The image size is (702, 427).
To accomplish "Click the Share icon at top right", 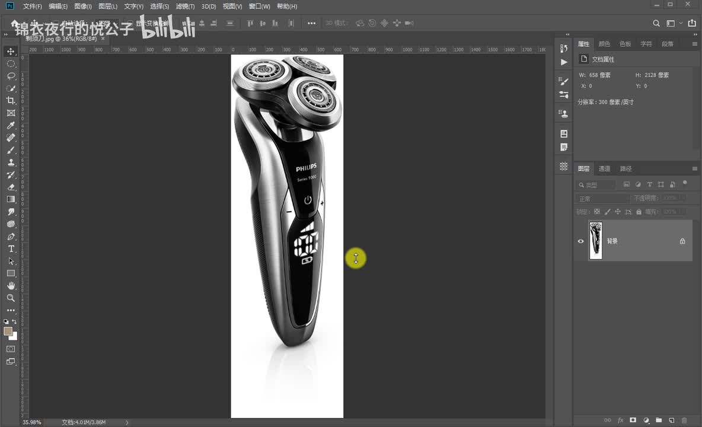I will pos(692,23).
